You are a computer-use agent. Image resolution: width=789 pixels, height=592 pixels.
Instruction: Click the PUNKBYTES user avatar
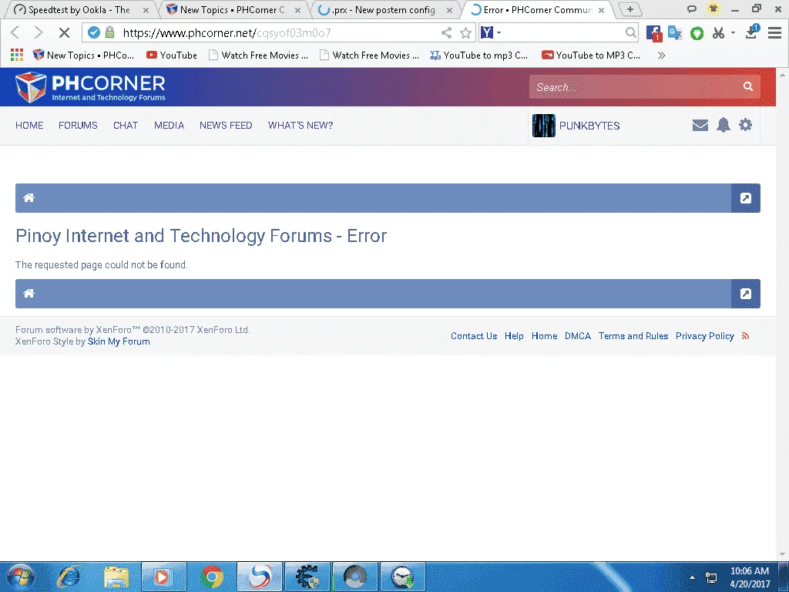[544, 126]
